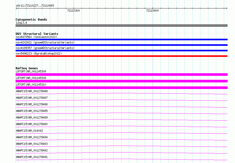This screenshot has width=235, height=163.
Task: Open ANAPC15|NM_014042 transcript label
Action: tap(29, 131)
